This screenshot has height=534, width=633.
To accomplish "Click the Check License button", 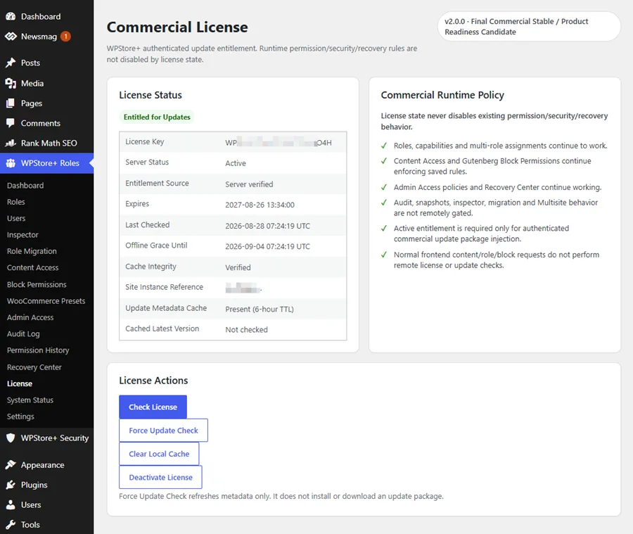I will [x=153, y=407].
